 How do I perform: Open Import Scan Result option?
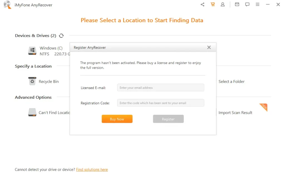click(235, 113)
